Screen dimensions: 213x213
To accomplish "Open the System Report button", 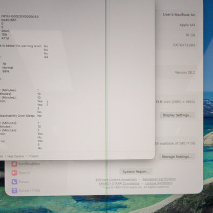I will coord(136,172).
